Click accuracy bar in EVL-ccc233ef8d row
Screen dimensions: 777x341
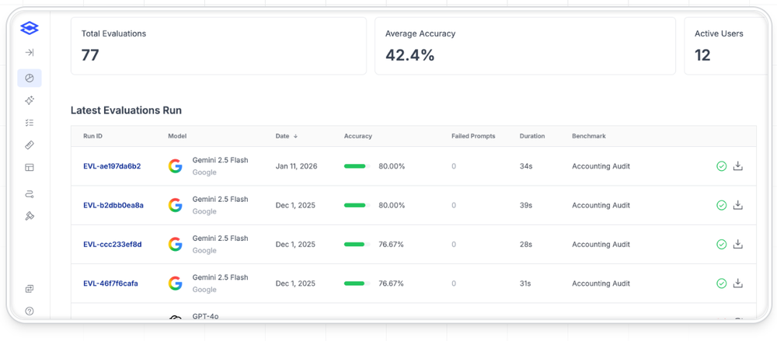coord(357,245)
